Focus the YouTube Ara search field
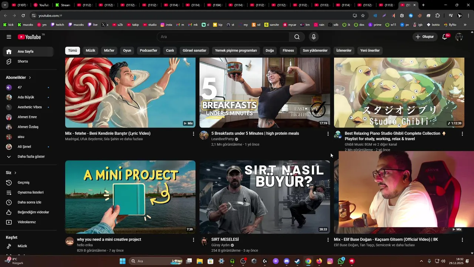This screenshot has width=474, height=267. click(223, 37)
